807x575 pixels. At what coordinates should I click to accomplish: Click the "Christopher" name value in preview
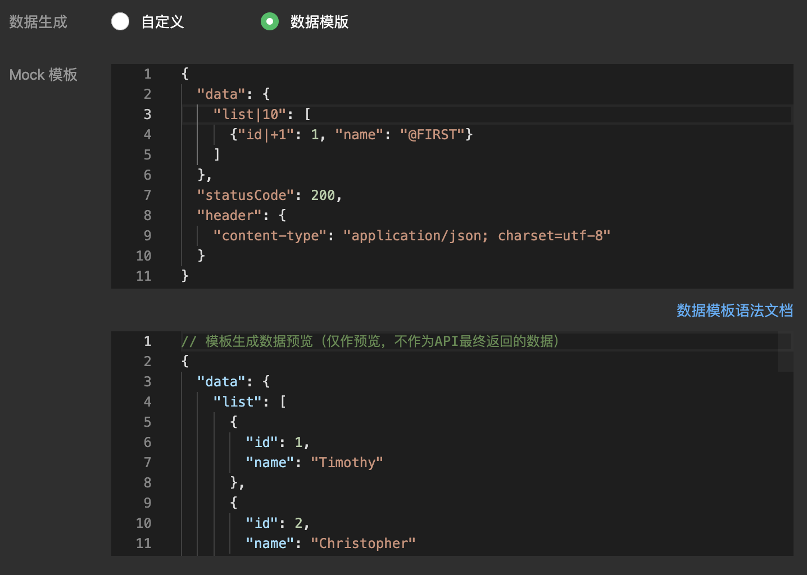(x=363, y=544)
